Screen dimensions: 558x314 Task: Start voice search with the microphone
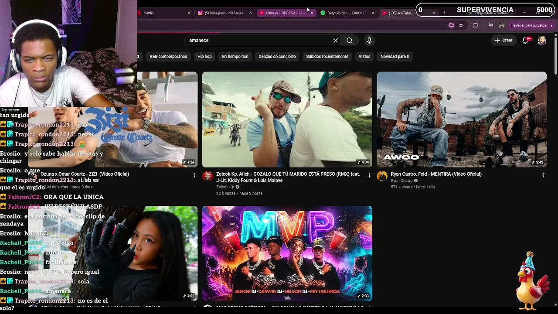point(369,41)
